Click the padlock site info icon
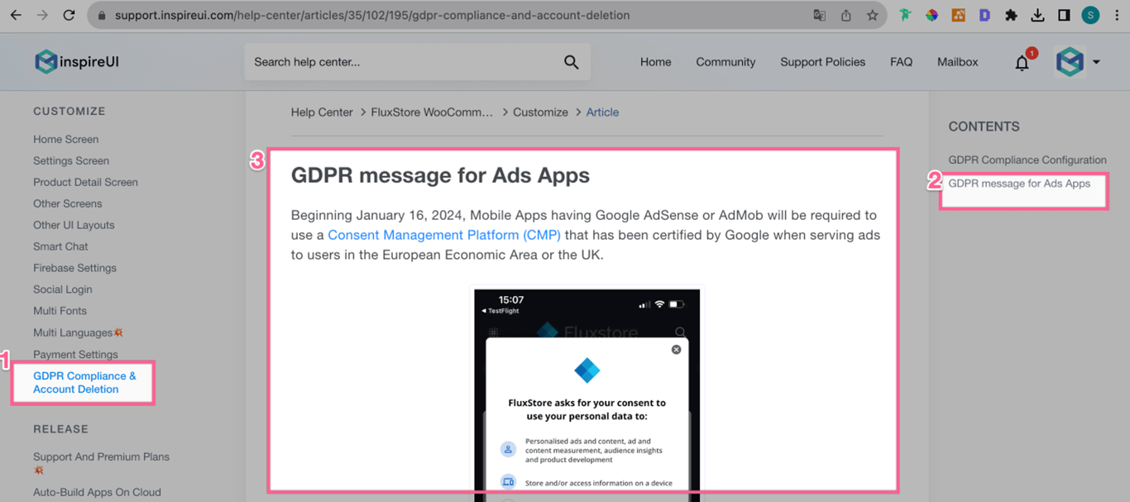This screenshot has height=502, width=1130. pyautogui.click(x=102, y=15)
